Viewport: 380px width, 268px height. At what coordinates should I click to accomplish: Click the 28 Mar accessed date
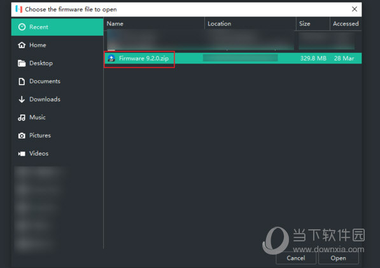(x=344, y=58)
